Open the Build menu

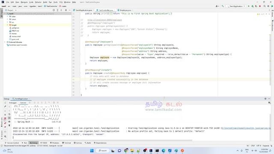click(45, 2)
